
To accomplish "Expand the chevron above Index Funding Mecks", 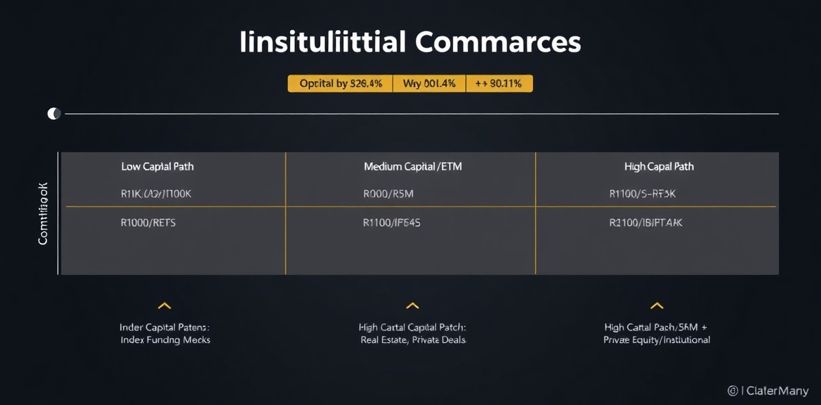I will coord(164,306).
